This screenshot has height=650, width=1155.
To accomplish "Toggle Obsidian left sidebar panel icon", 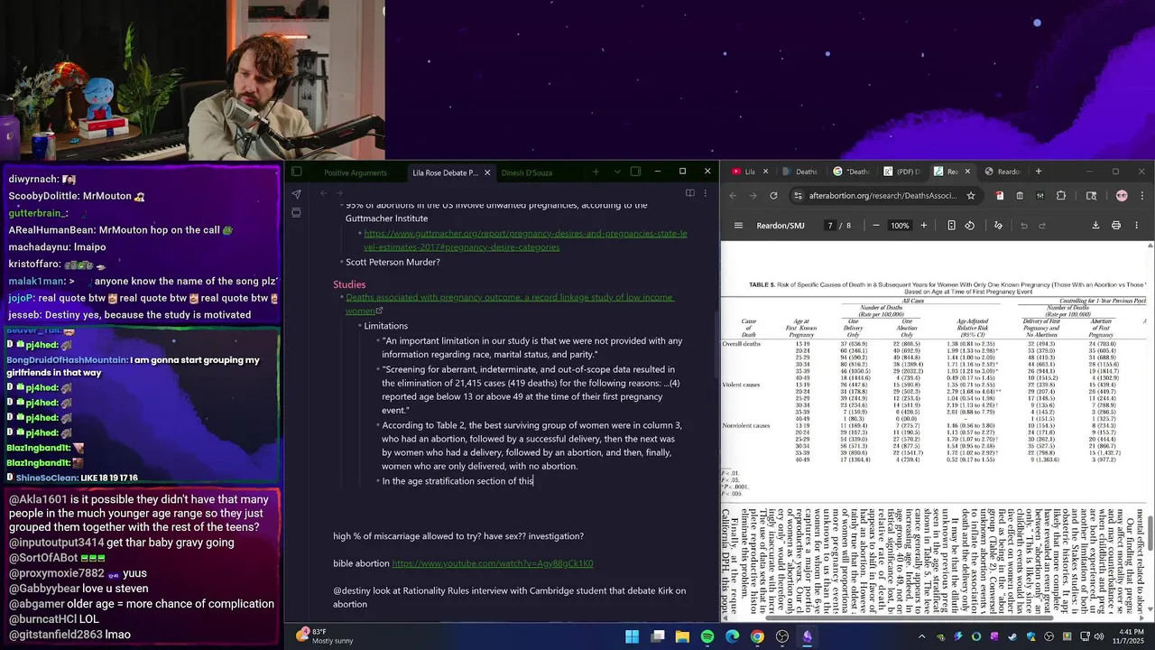I will click(297, 172).
